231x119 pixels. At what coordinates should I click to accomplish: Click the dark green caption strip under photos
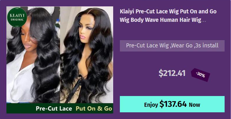coord(60,108)
